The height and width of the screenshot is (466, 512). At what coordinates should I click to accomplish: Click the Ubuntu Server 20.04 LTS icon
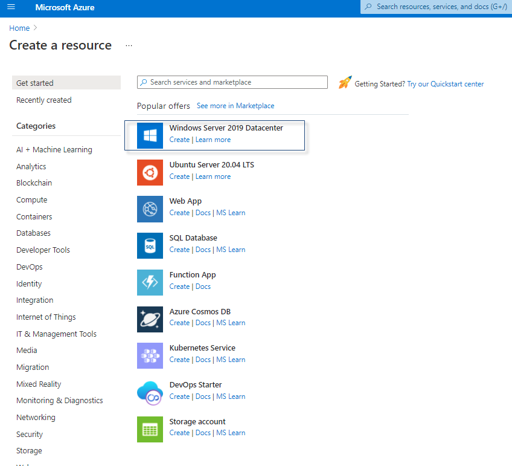click(x=150, y=172)
